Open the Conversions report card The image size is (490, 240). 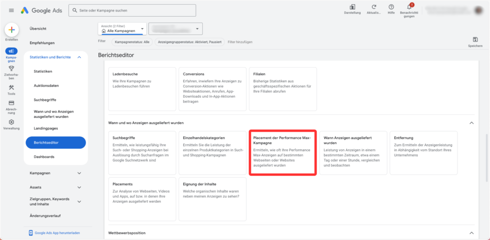pos(212,89)
